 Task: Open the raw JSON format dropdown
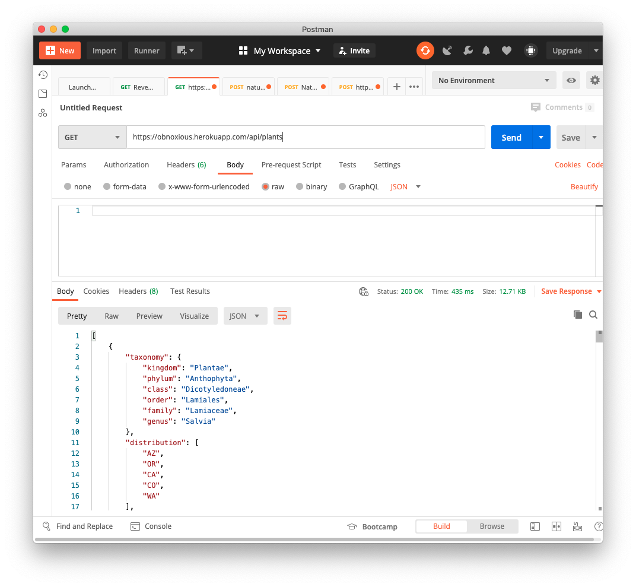click(x=405, y=186)
